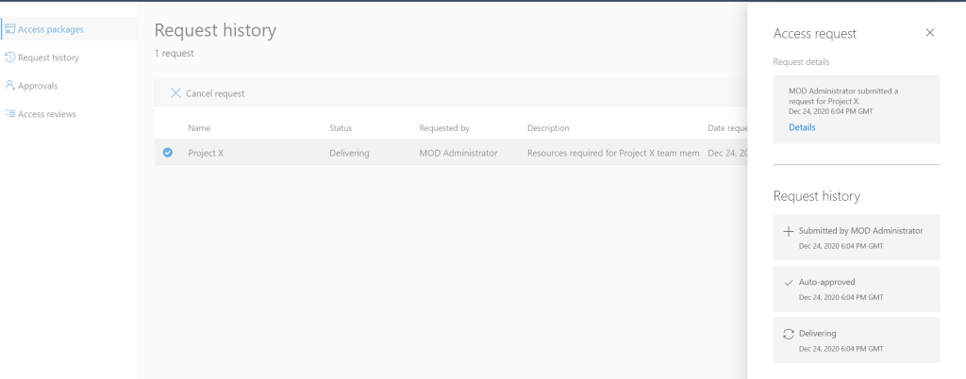966x379 pixels.
Task: Click the X icon beside Cancel request
Action: 175,93
